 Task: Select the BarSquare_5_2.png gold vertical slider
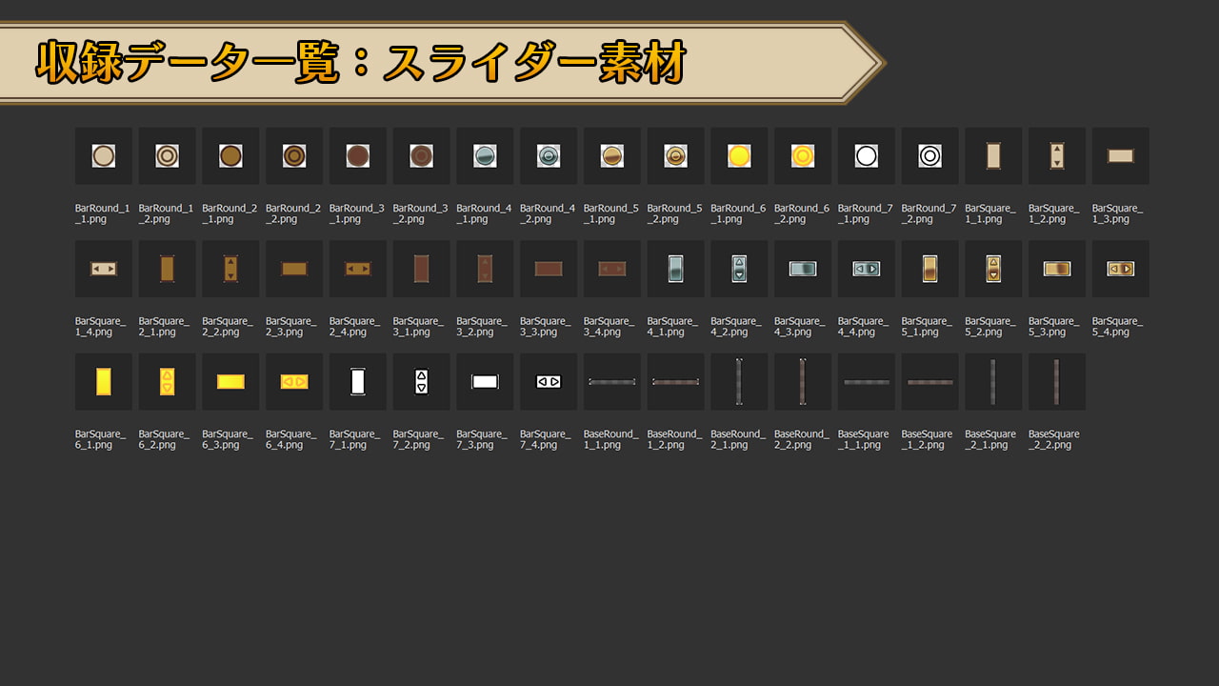992,269
